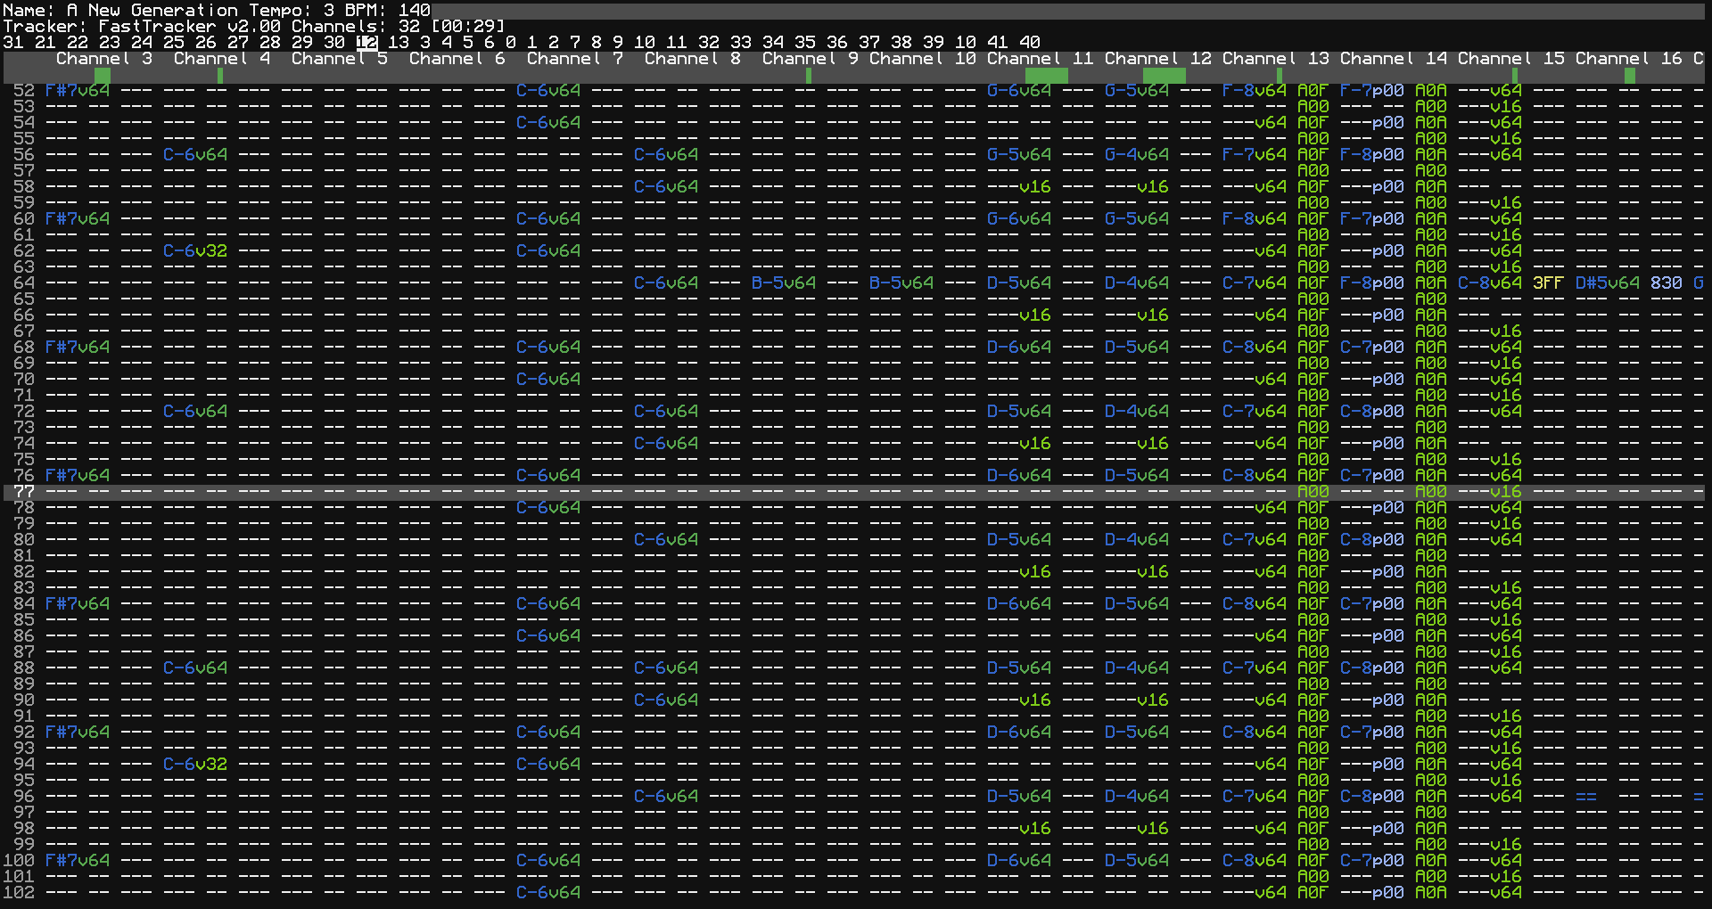Click the 'C-6v32' note in row 62
This screenshot has height=909, width=1712.
point(195,250)
